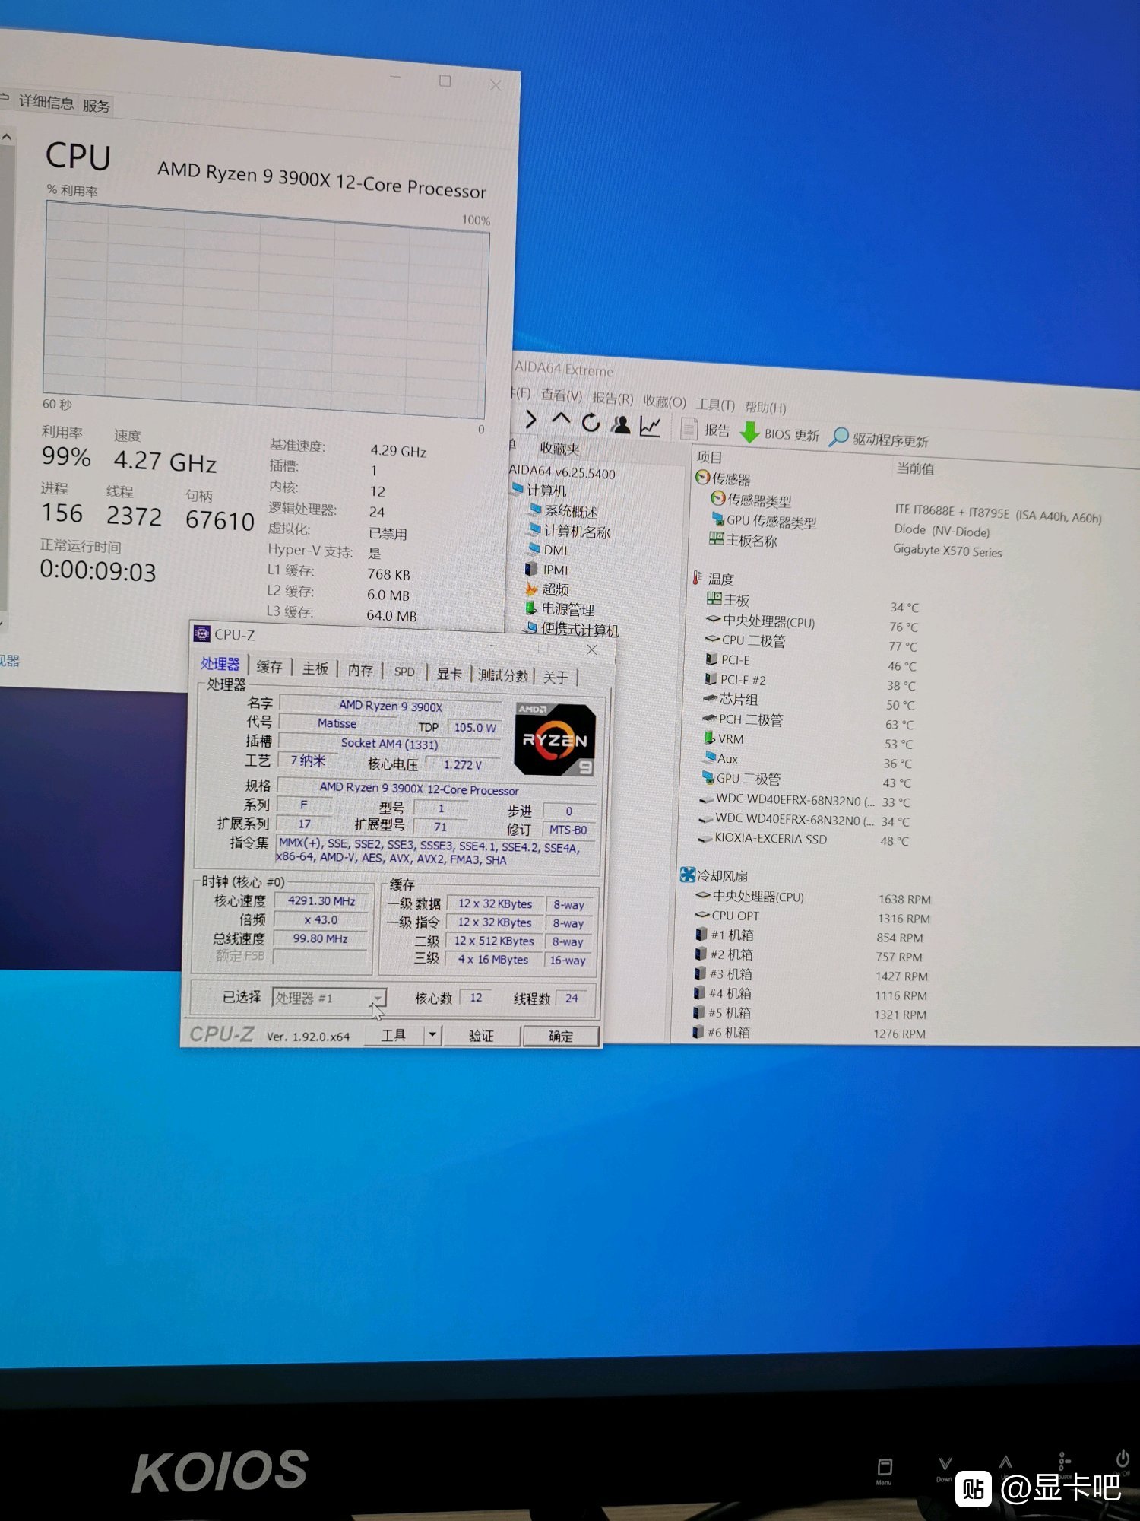Open dropdown arrow next to 工具
The image size is (1140, 1521).
click(x=432, y=1035)
